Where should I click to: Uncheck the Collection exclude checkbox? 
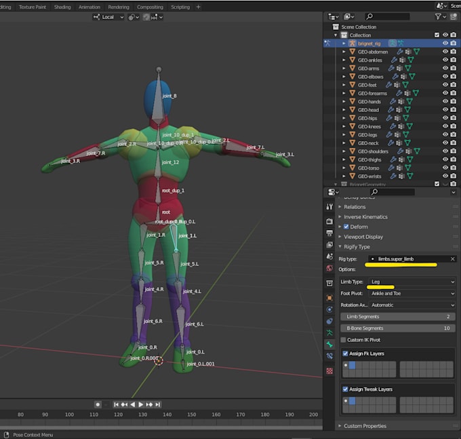pyautogui.click(x=437, y=35)
